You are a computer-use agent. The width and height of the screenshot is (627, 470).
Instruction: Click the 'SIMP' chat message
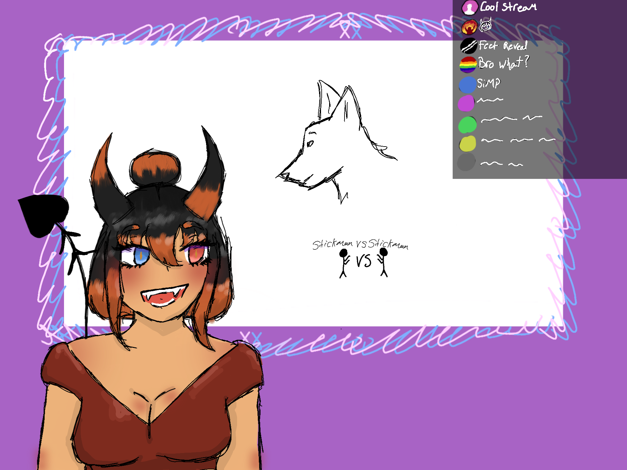tap(488, 83)
